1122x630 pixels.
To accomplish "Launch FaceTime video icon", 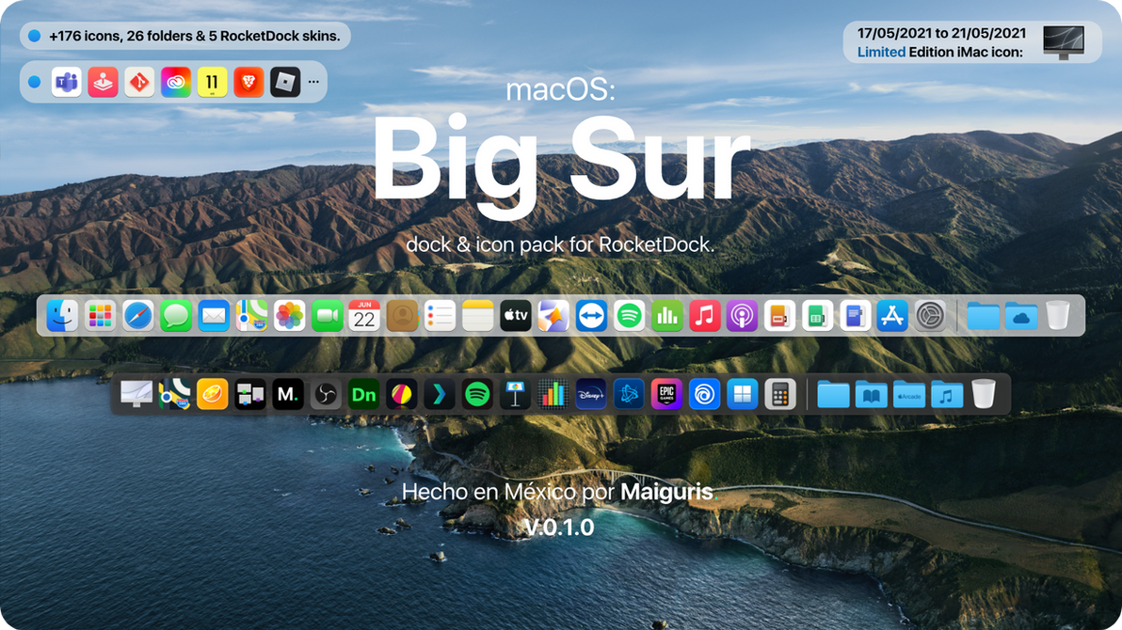I will click(327, 315).
